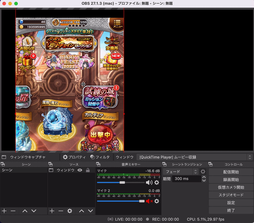Click the REC: 00:00:00 status text
Viewport: 254px width, 223px height.
point(165,219)
